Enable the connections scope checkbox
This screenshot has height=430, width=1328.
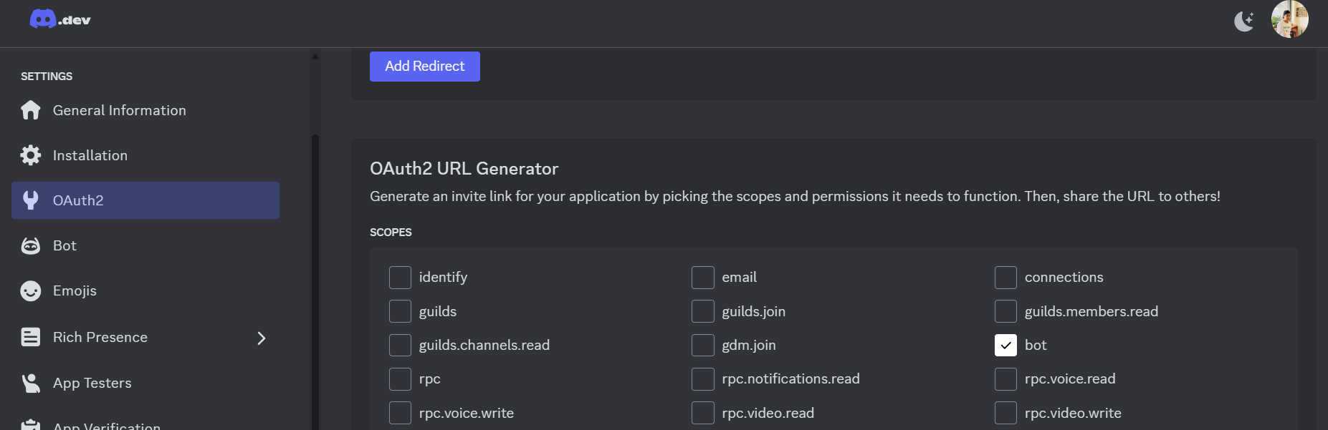(x=1005, y=278)
